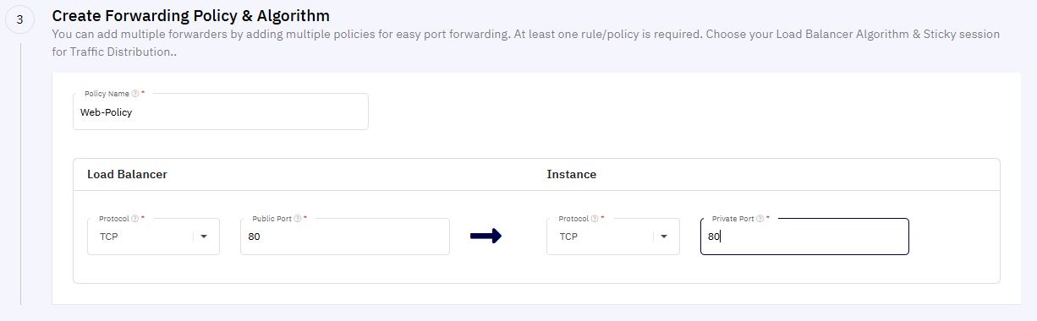Focus the Public Port input field
Screen dimensions: 1037x321
(x=345, y=237)
